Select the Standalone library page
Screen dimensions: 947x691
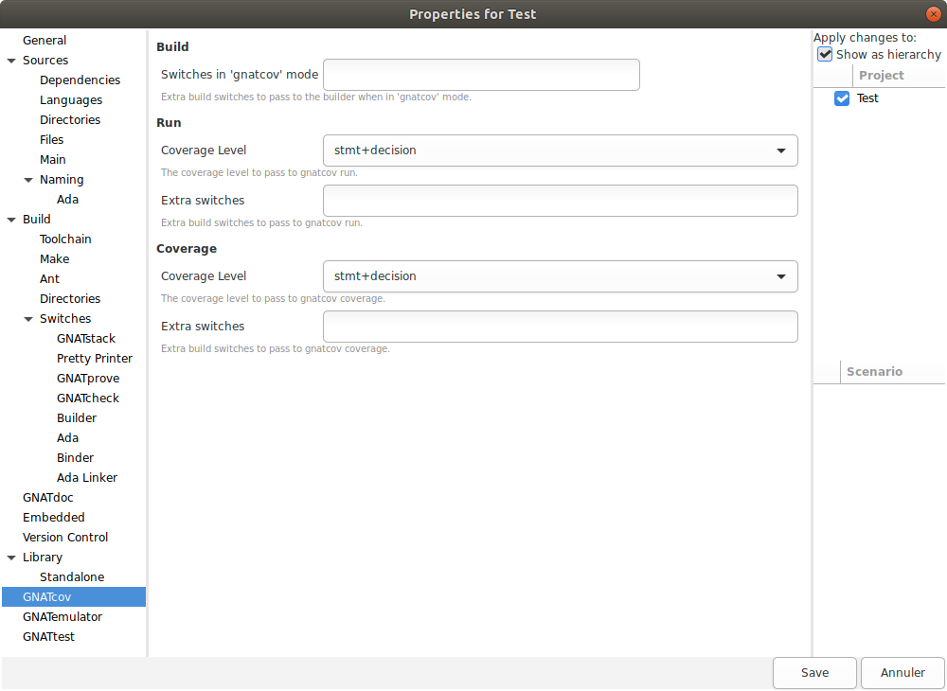(x=72, y=578)
